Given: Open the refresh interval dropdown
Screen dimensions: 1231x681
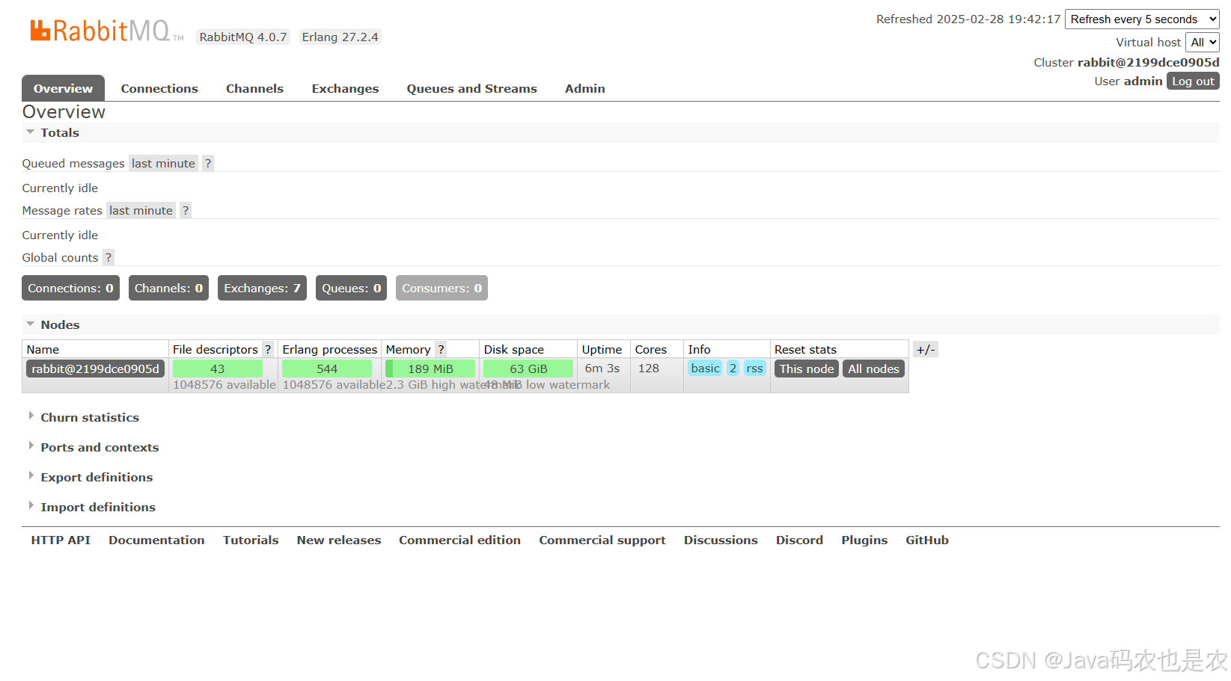Looking at the screenshot, I should coord(1141,19).
